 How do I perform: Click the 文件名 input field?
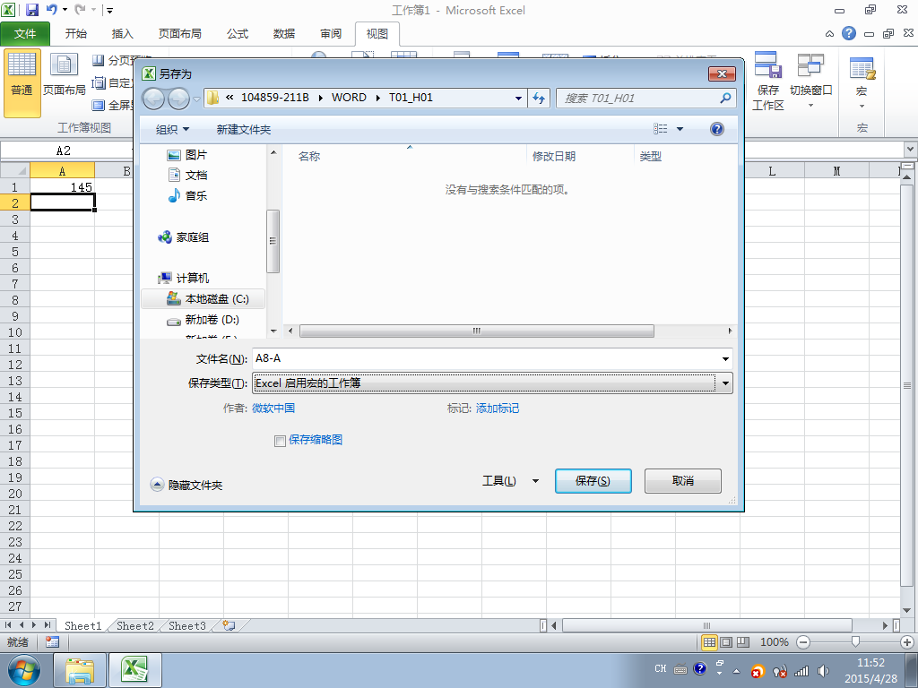coord(492,358)
